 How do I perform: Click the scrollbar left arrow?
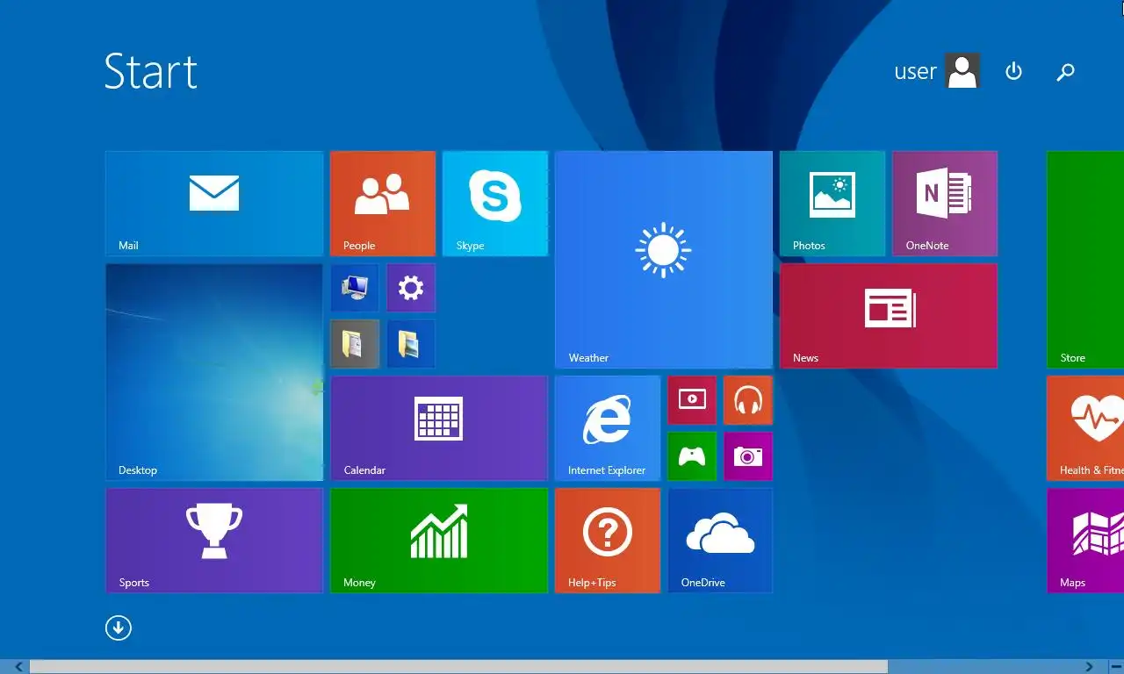[19, 667]
